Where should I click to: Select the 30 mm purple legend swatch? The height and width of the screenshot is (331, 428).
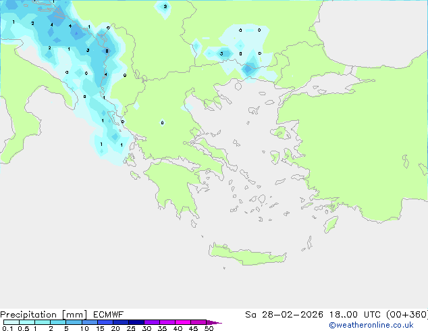(151, 322)
